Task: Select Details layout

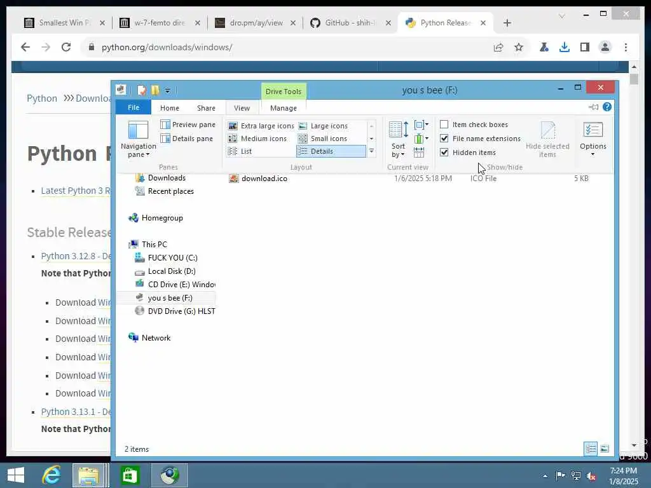Action: click(331, 151)
